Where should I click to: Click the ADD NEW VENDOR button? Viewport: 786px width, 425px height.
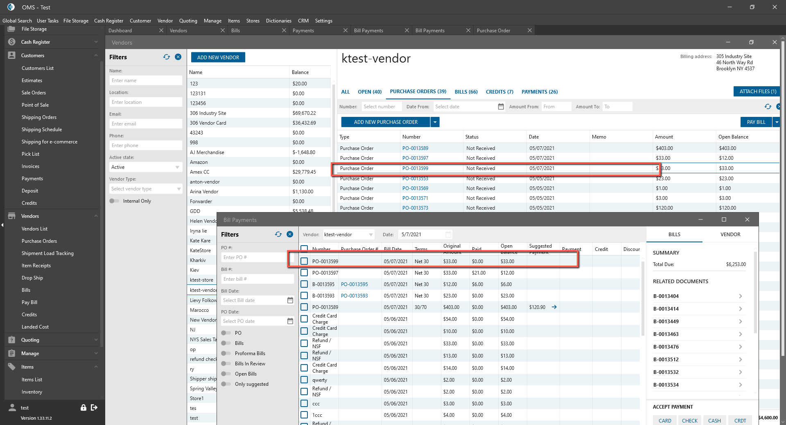[218, 58]
